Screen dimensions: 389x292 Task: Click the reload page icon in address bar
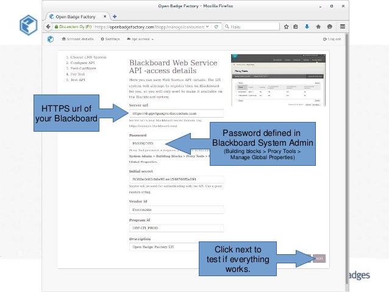(216, 27)
